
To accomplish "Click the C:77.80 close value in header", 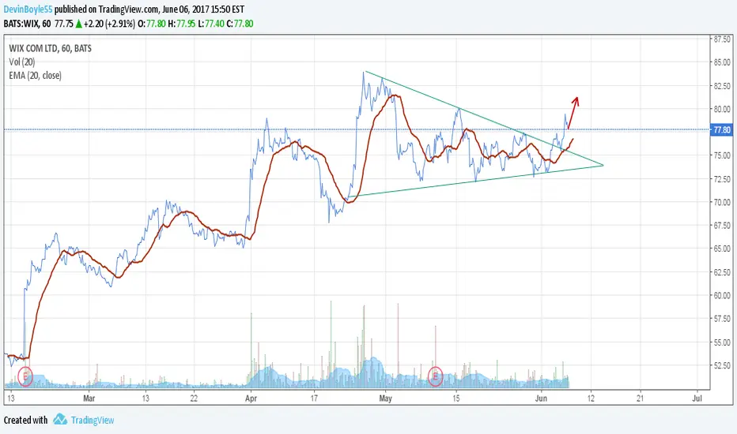I will (240, 24).
